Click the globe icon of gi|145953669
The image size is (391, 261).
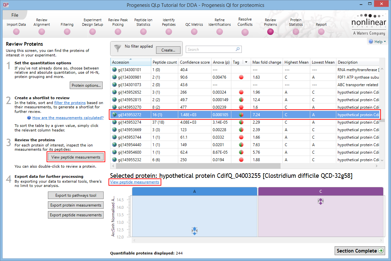[x=114, y=130]
